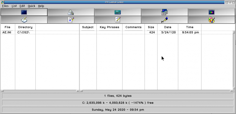Click the 5/24/120 date cell
Viewport: 236px width, 114px height.
tap(168, 32)
